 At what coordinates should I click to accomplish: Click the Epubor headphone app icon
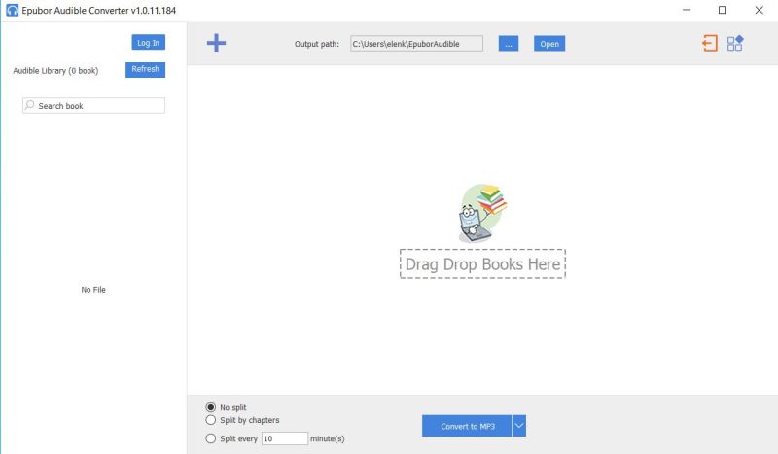12,10
